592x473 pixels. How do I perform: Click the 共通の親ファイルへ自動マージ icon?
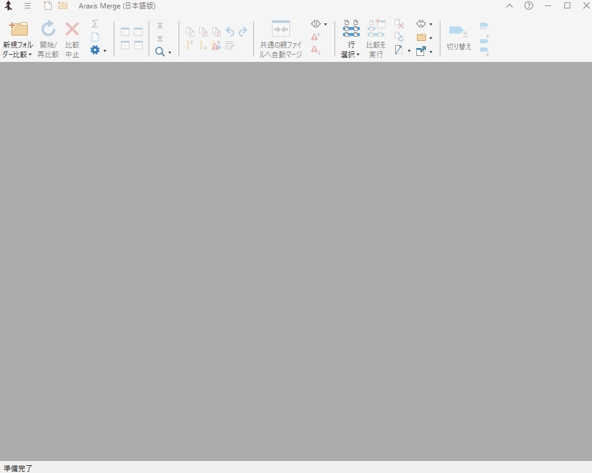coord(280,29)
